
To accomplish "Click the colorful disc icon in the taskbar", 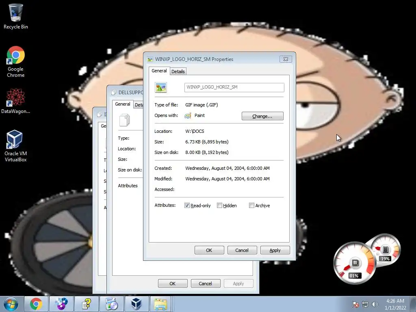I will coord(61,304).
